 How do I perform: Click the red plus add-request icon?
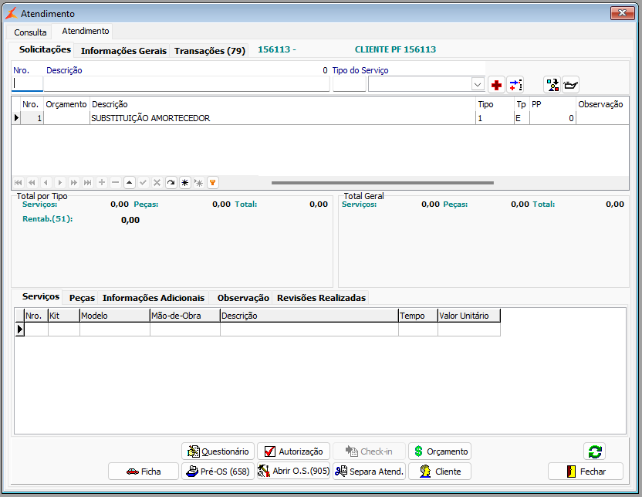(x=496, y=85)
